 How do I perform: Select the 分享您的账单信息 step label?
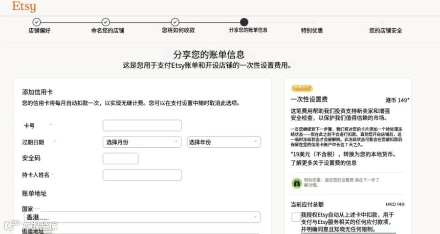pyautogui.click(x=248, y=30)
